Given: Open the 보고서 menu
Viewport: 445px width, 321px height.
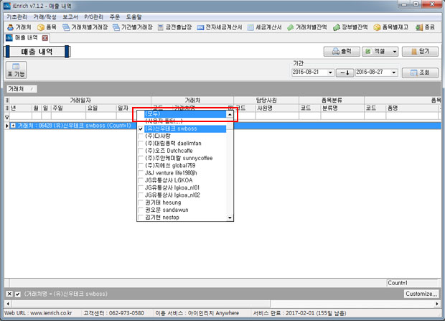Looking at the screenshot, I should tap(70, 16).
